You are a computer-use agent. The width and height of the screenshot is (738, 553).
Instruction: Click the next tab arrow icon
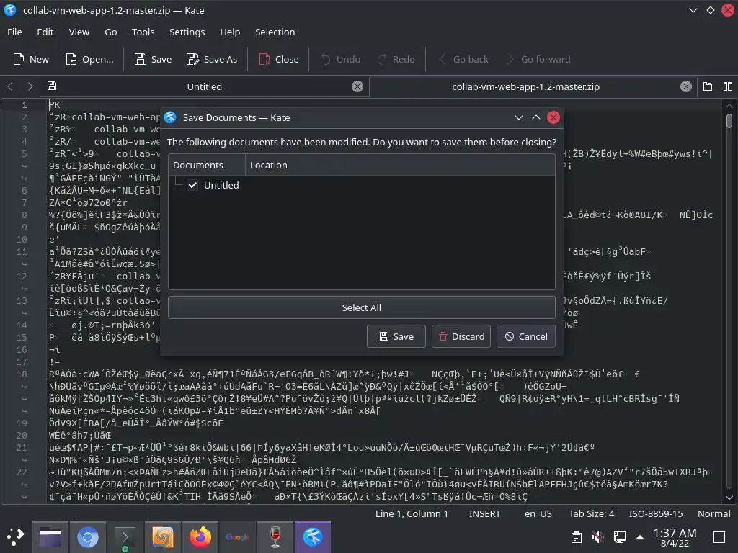pos(30,86)
